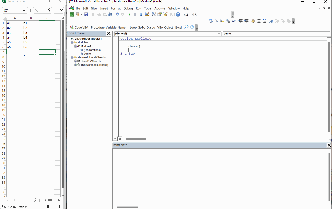This screenshot has width=332, height=209.
Task: Switch Excel to Normal view icon
Action: click(37, 207)
